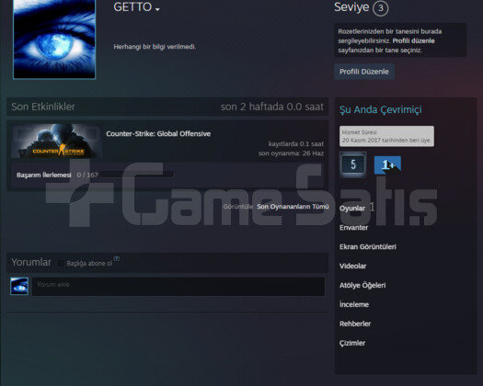Open the Rehberler link
This screenshot has height=386, width=483.
coord(355,324)
